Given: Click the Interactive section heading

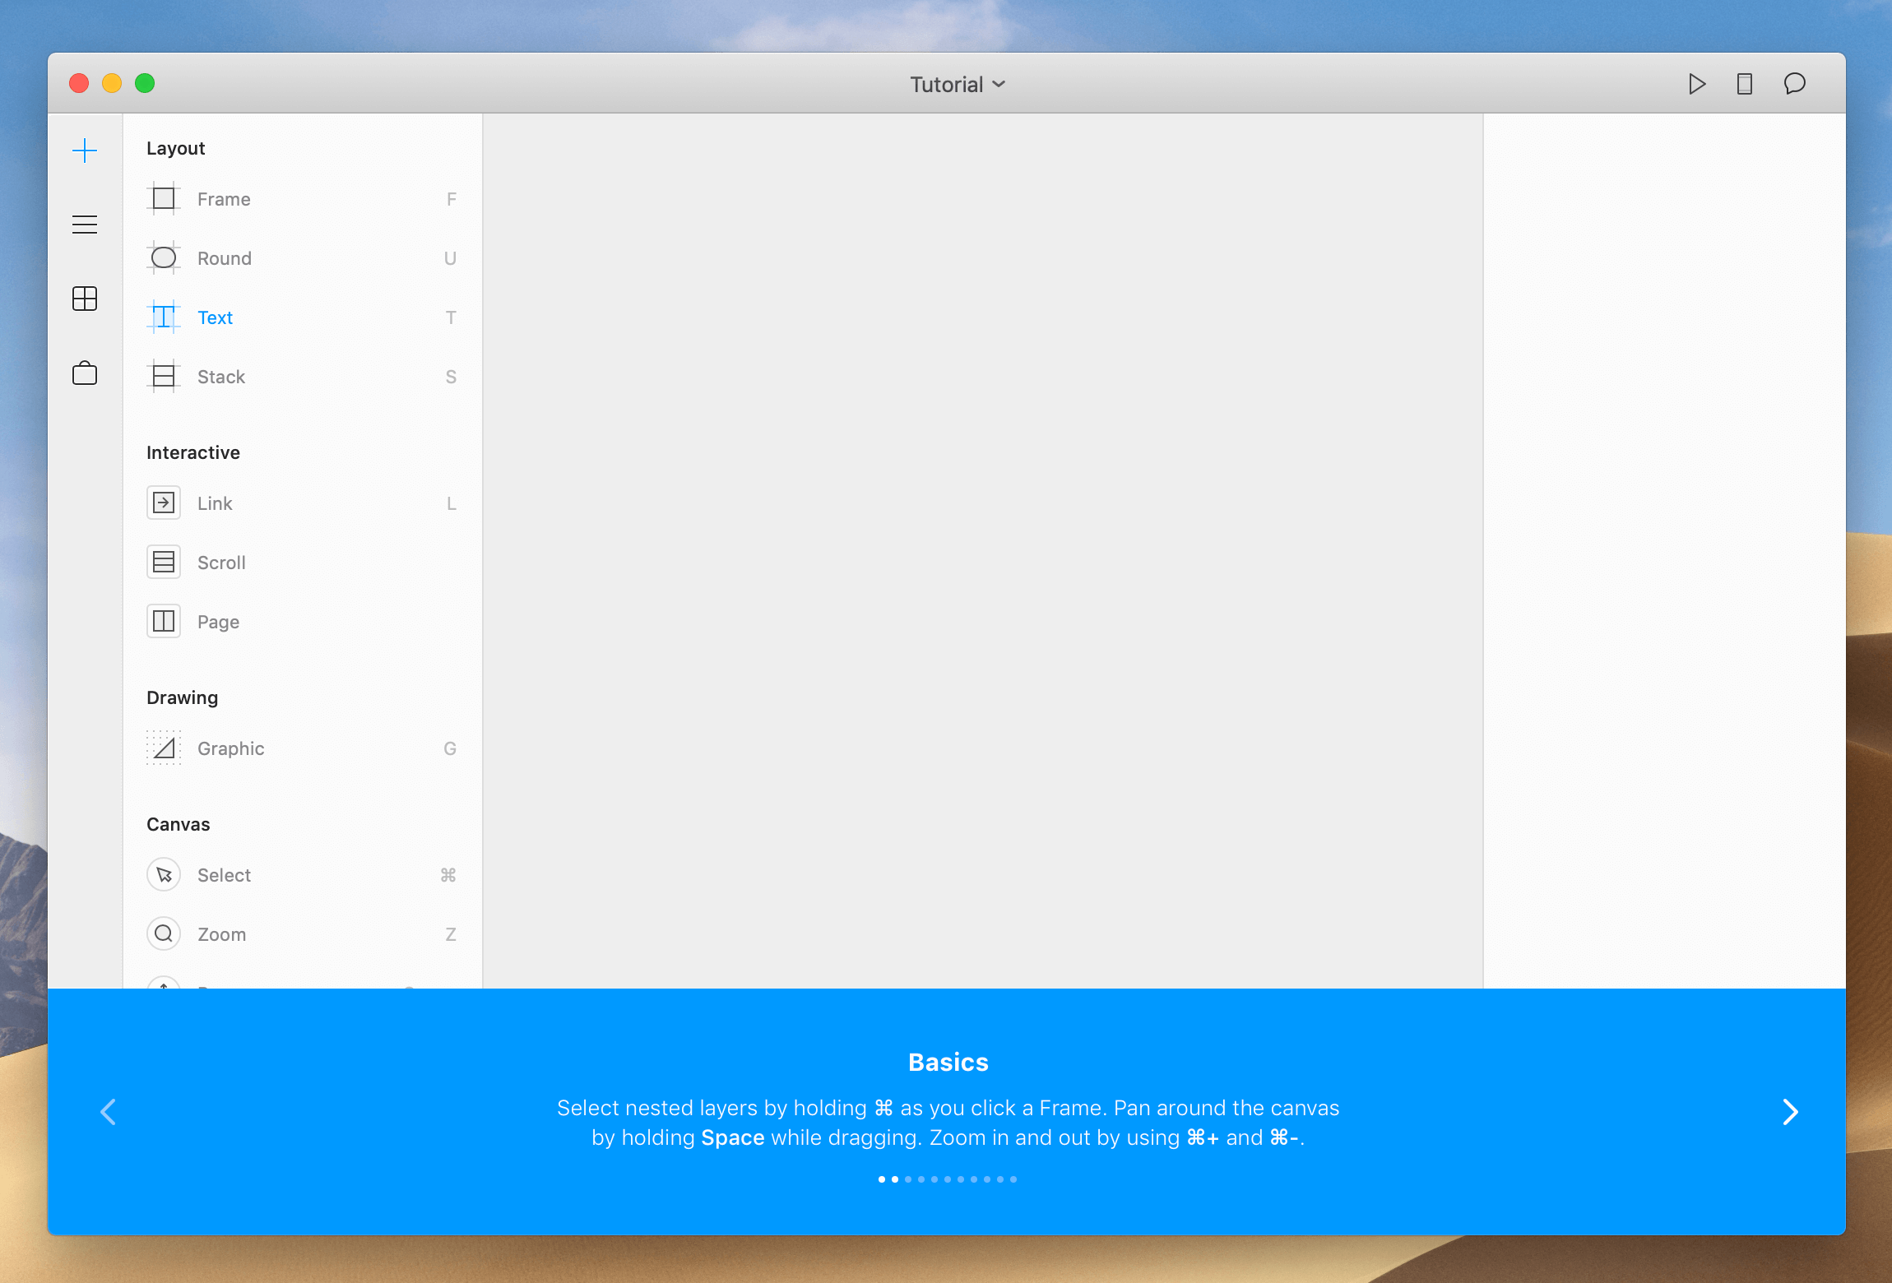Looking at the screenshot, I should [193, 452].
